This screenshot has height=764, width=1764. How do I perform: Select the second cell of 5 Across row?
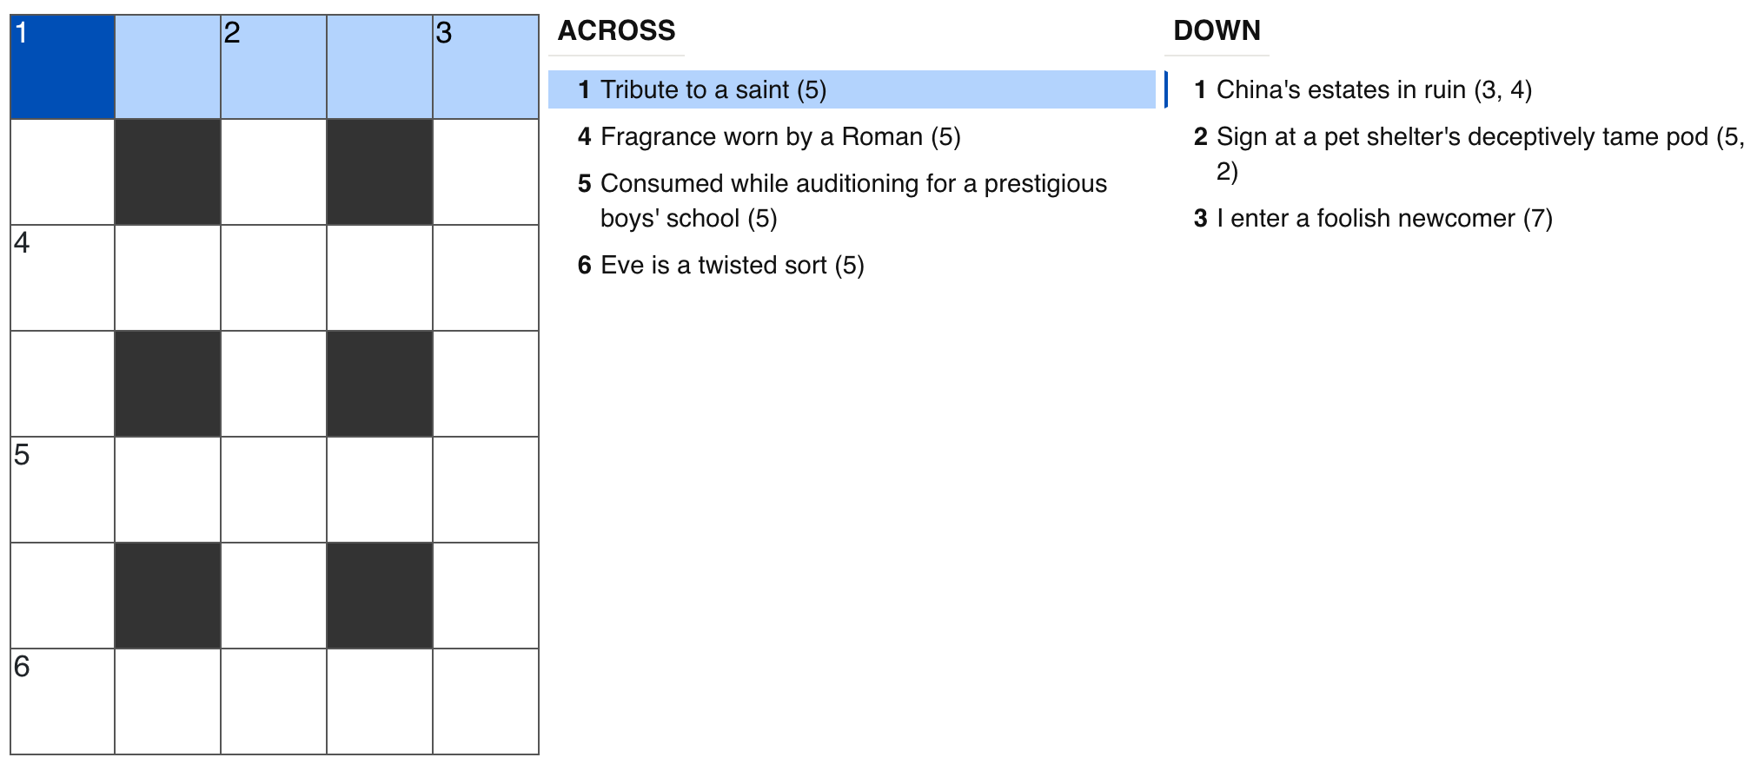tap(168, 490)
